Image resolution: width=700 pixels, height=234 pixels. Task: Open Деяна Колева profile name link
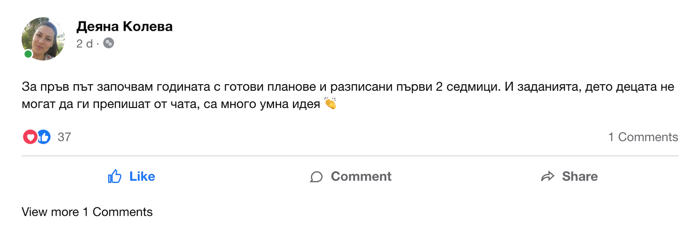coord(125,27)
